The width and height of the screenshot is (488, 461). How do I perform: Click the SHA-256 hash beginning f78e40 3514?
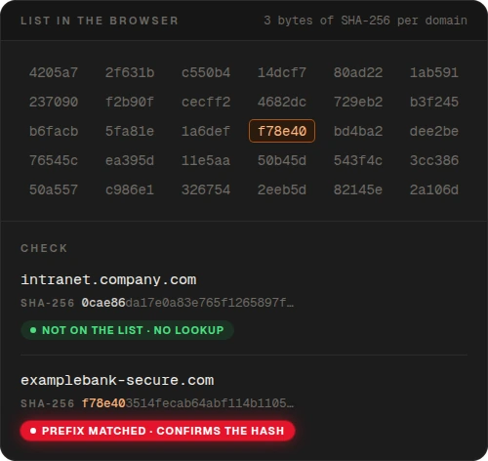click(187, 403)
